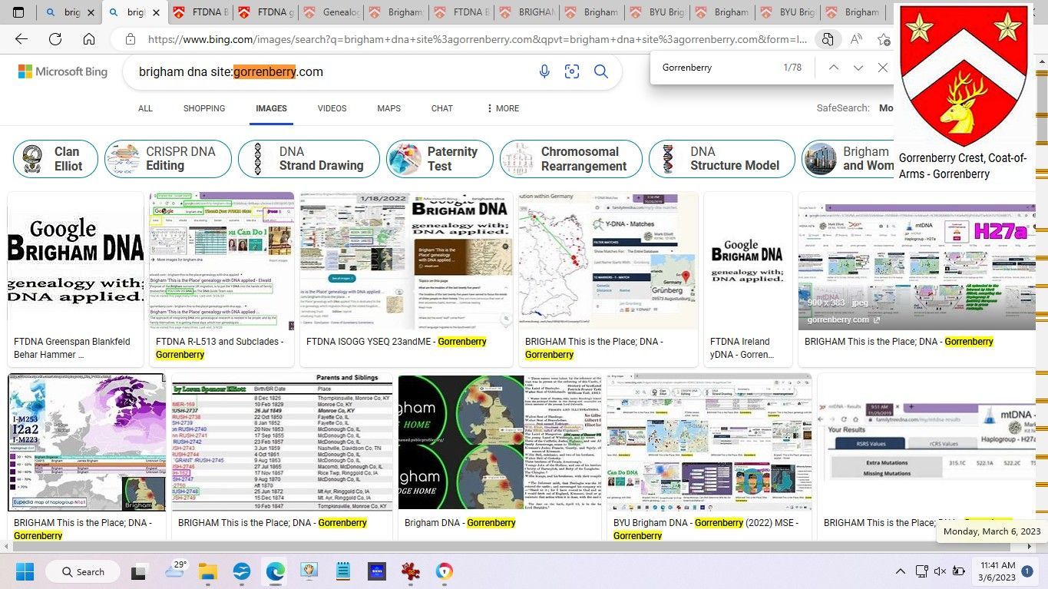Open the notepad-style taskbar app icon
This screenshot has width=1048, height=589.
343,571
